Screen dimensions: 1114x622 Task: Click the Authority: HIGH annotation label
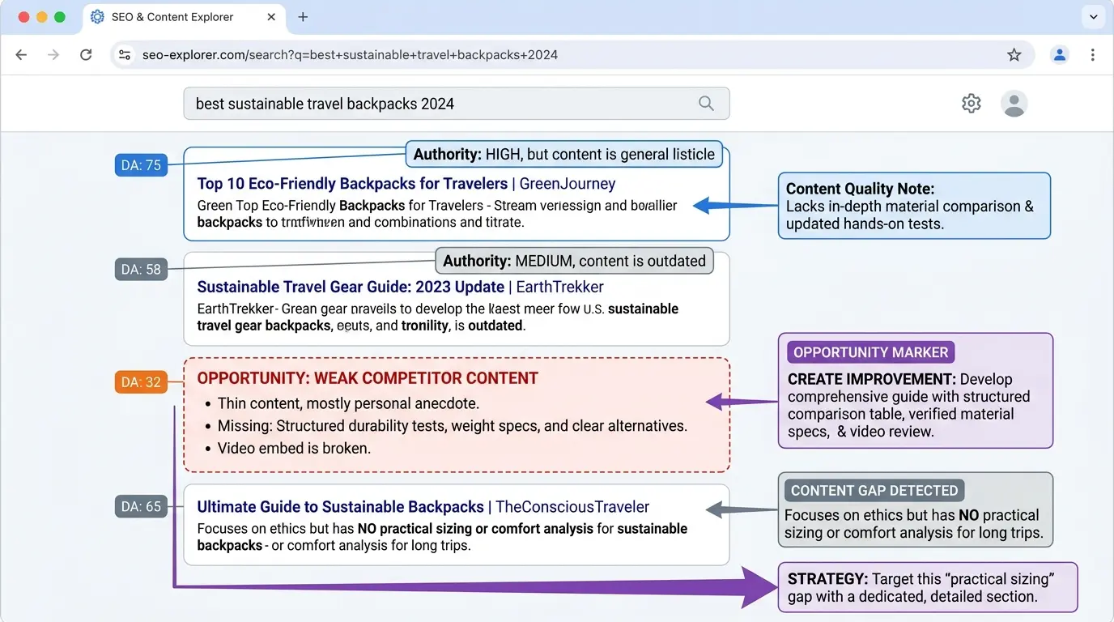pos(563,155)
